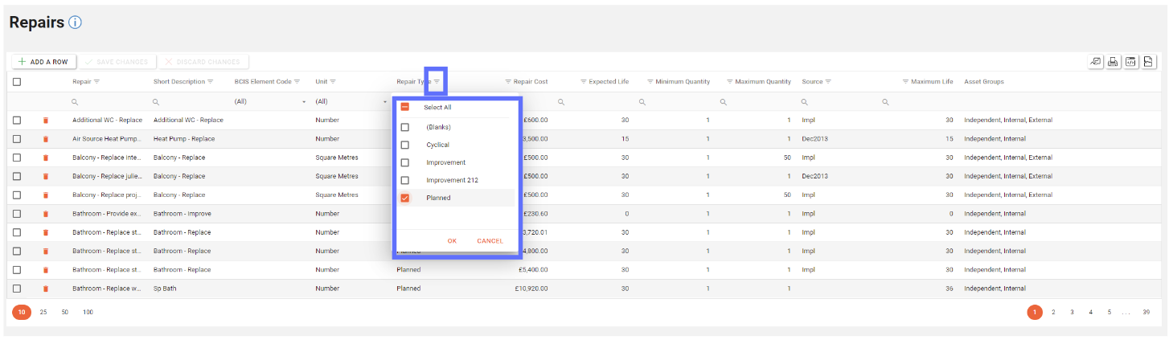
Task: Toggle the Select All filter checkbox
Action: (x=405, y=107)
